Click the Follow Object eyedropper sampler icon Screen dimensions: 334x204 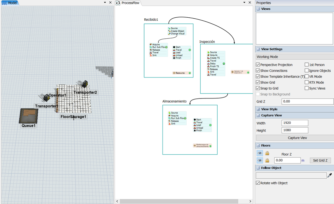330,175
